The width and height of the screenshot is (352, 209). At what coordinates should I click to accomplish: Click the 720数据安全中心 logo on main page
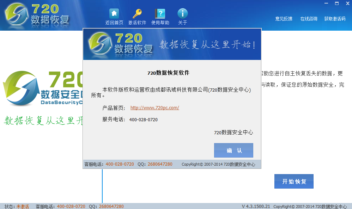click(x=43, y=88)
